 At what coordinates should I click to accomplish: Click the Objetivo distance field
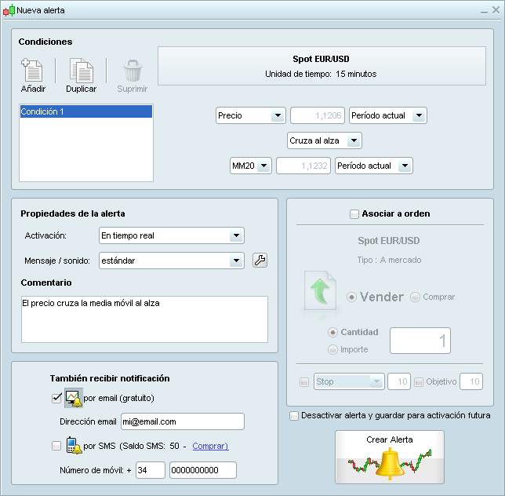point(471,381)
